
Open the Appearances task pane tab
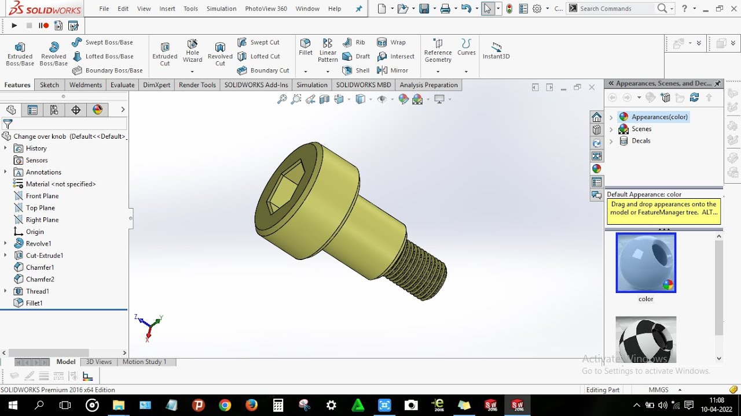tap(596, 169)
